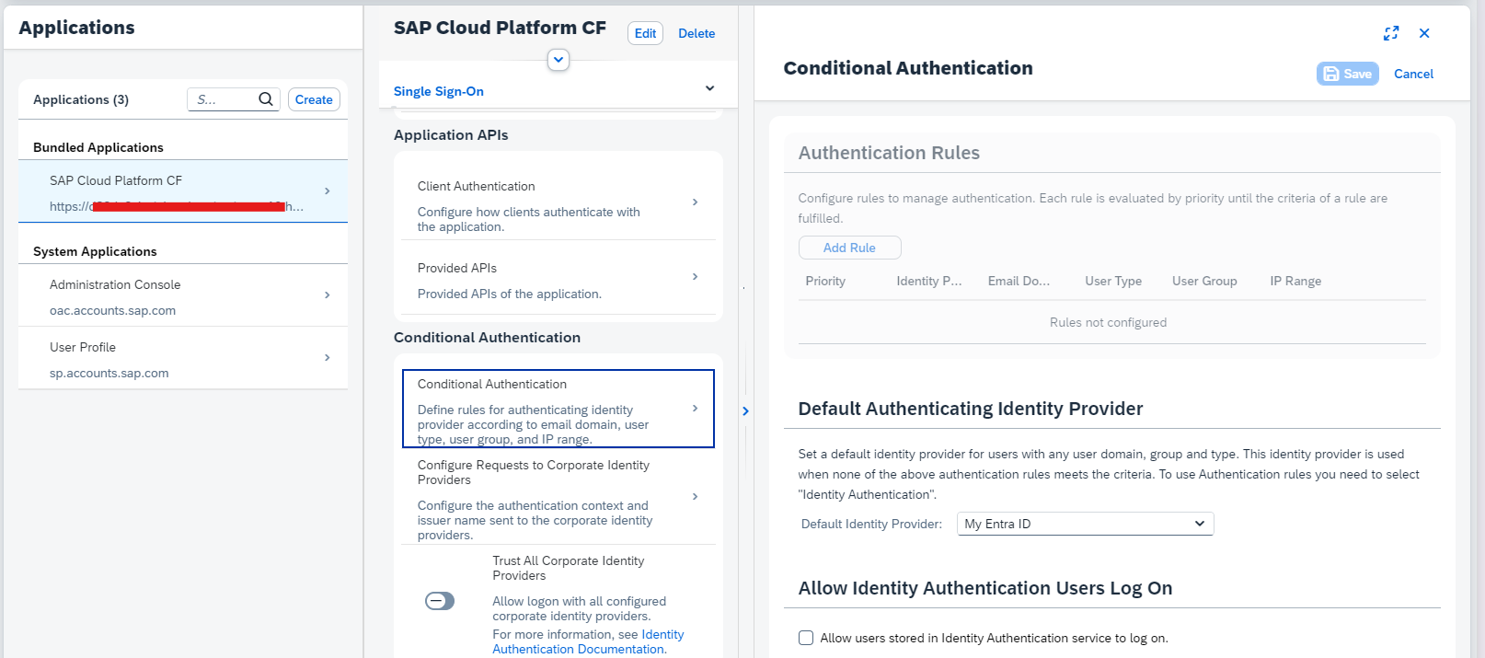Close the Conditional Authentication panel

pyautogui.click(x=1424, y=33)
